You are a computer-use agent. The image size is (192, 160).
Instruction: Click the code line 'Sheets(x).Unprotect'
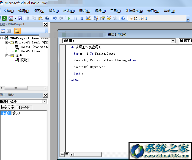pyautogui.click(x=89, y=67)
